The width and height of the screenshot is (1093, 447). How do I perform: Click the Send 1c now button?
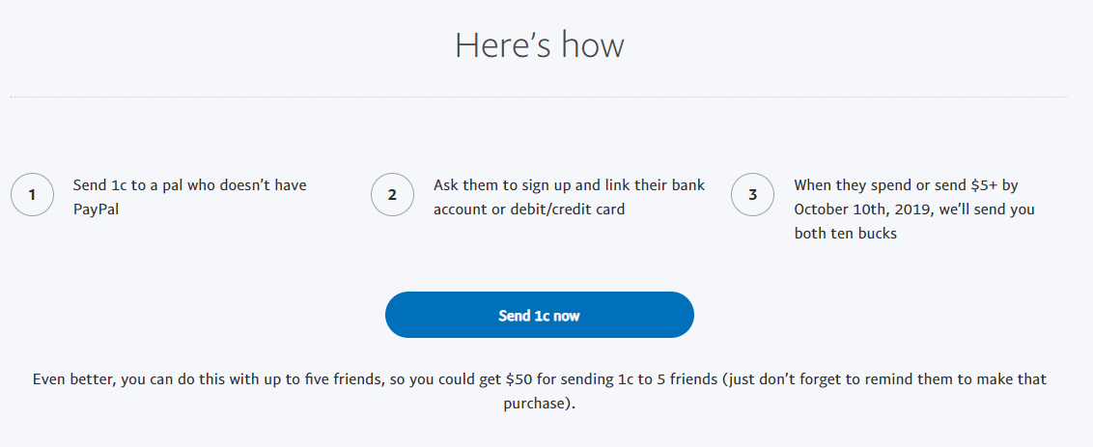[x=540, y=315]
